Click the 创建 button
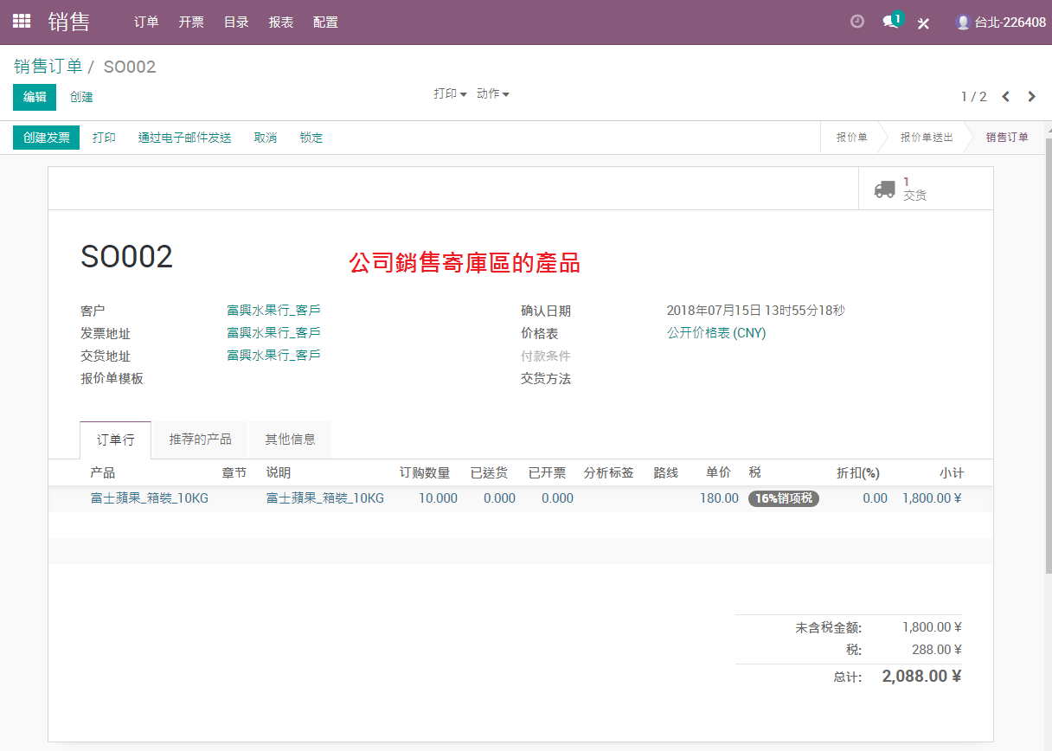Screen dimensions: 1052x751 pyautogui.click(x=81, y=97)
